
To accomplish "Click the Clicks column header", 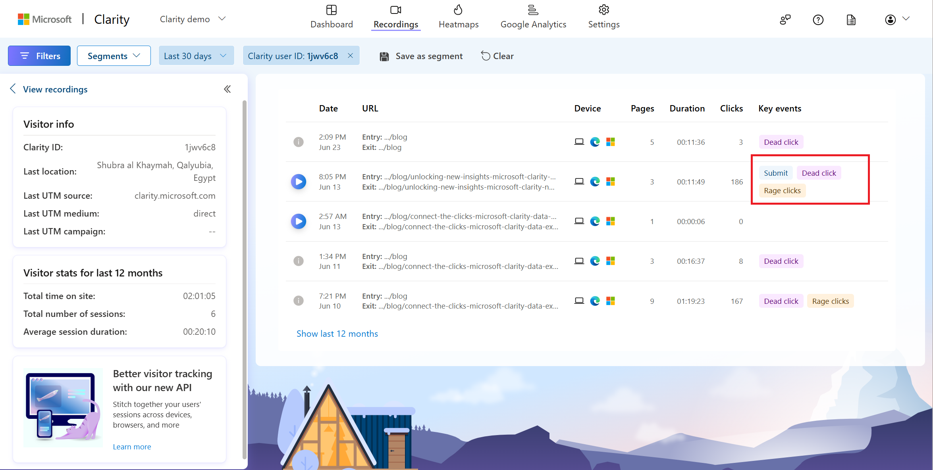I will coord(731,108).
